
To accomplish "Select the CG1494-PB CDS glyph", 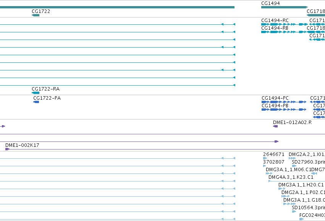I will tap(284, 110).
